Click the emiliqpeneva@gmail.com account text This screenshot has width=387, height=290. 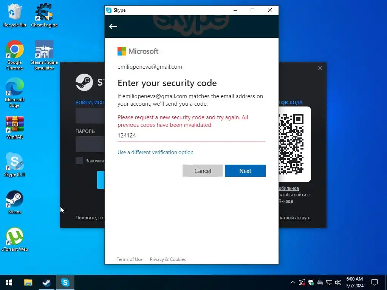[150, 67]
